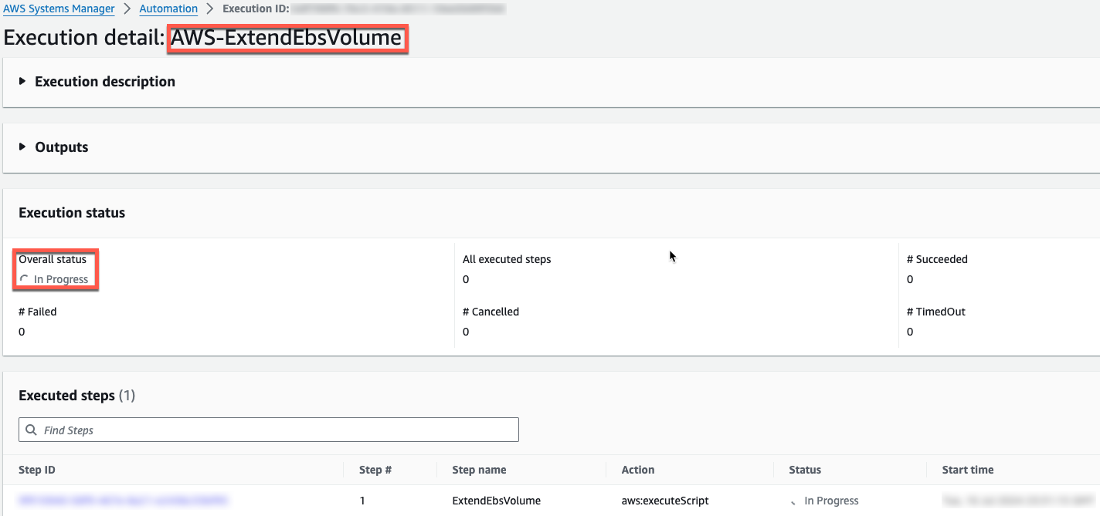Click the search magnifier icon in Find Steps

click(x=31, y=430)
